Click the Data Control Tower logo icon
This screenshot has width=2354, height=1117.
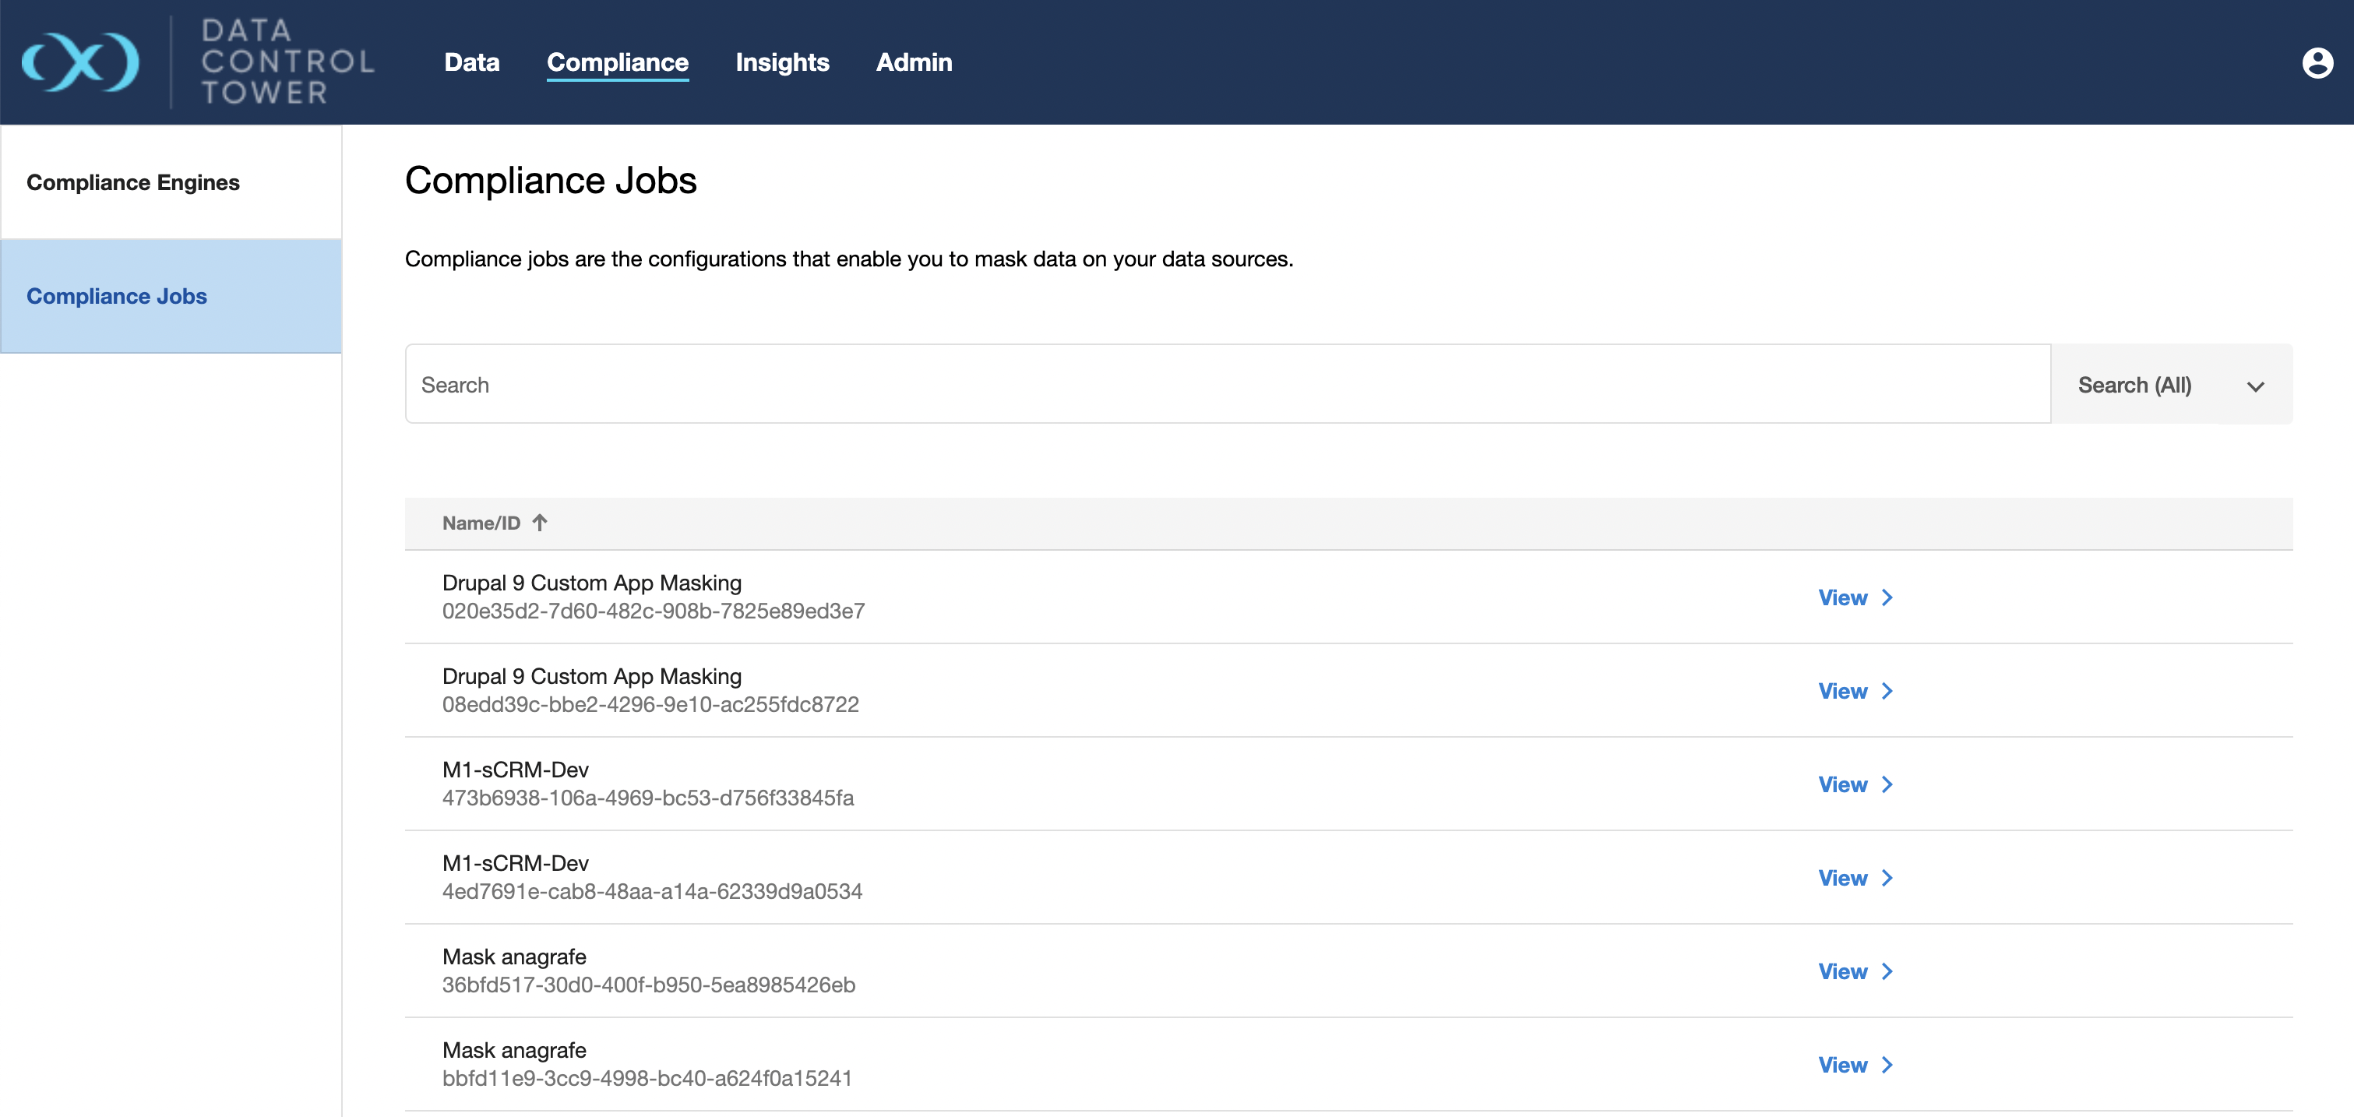(x=80, y=62)
